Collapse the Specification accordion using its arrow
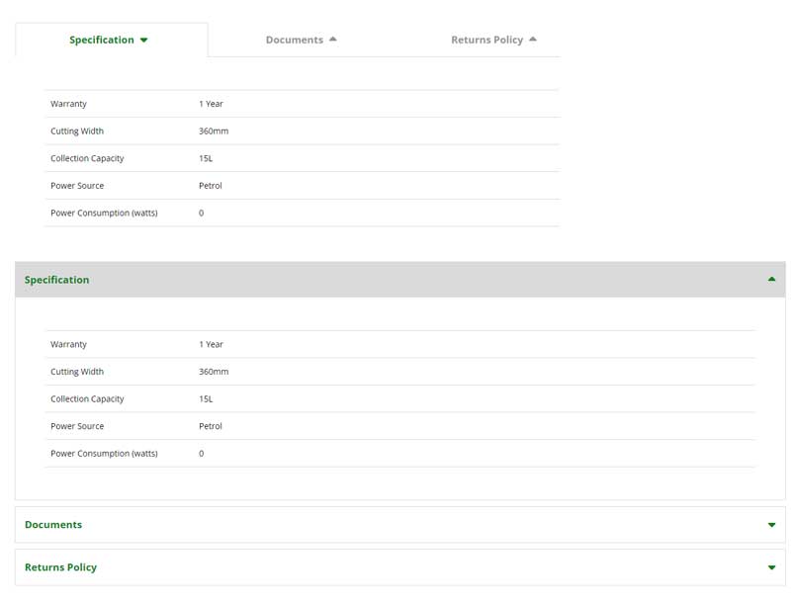 click(x=771, y=280)
